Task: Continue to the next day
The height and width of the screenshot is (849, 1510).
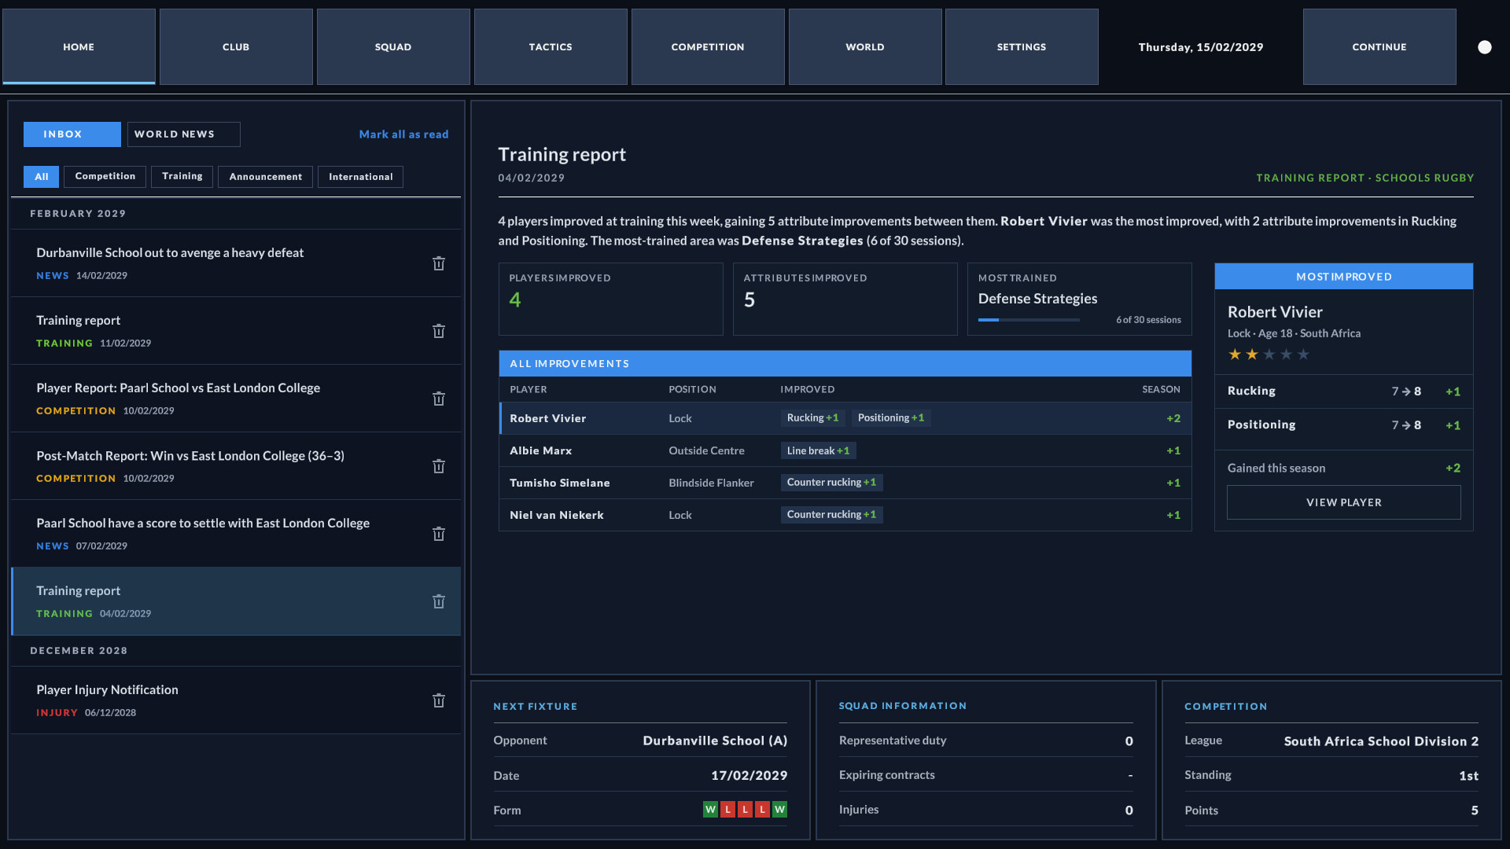Action: (x=1379, y=46)
